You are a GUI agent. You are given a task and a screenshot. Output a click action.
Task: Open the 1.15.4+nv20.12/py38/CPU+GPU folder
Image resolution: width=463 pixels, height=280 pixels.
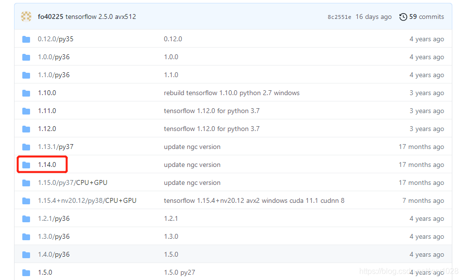87,201
